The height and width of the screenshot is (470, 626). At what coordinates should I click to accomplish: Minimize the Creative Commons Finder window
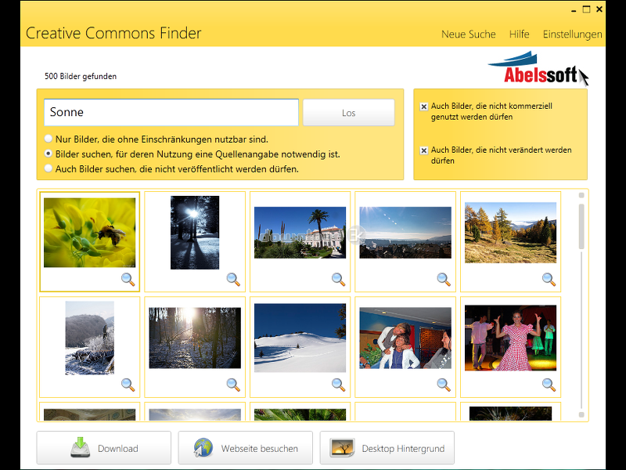574,11
